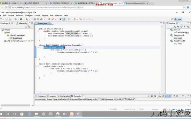Click the Print icon in Eclipse toolbar

10,19
